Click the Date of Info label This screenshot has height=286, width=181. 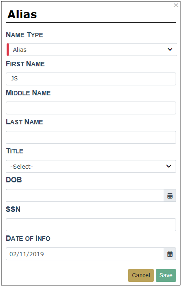click(x=28, y=238)
